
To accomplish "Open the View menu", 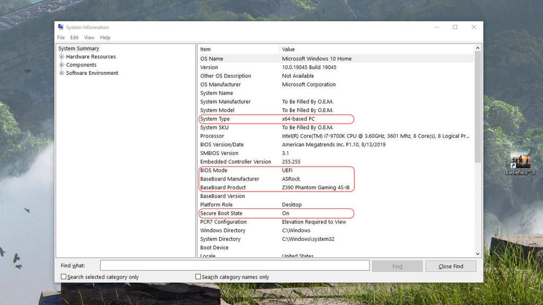I will (89, 38).
